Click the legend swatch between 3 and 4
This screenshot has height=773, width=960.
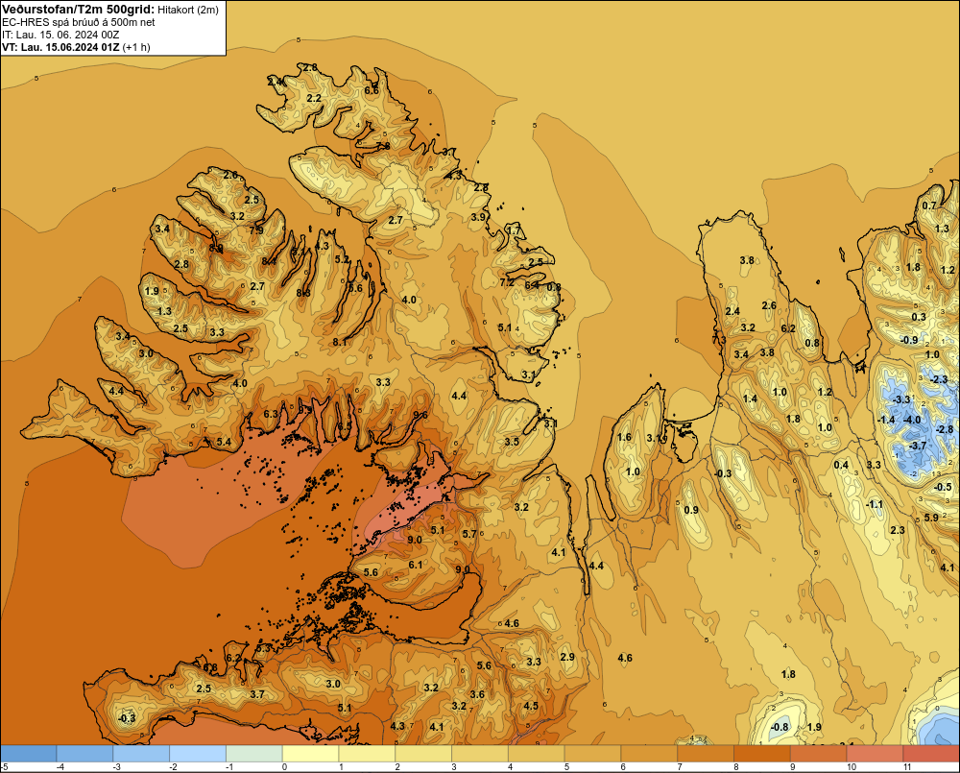coord(480,754)
